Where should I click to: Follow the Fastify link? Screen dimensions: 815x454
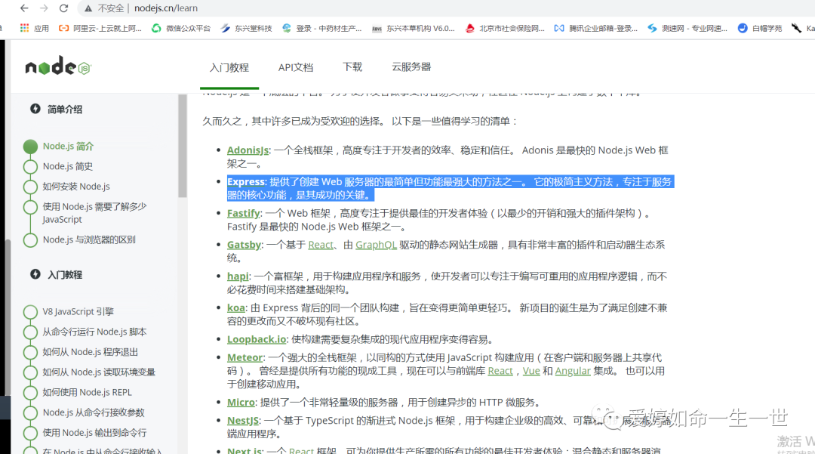coord(243,213)
